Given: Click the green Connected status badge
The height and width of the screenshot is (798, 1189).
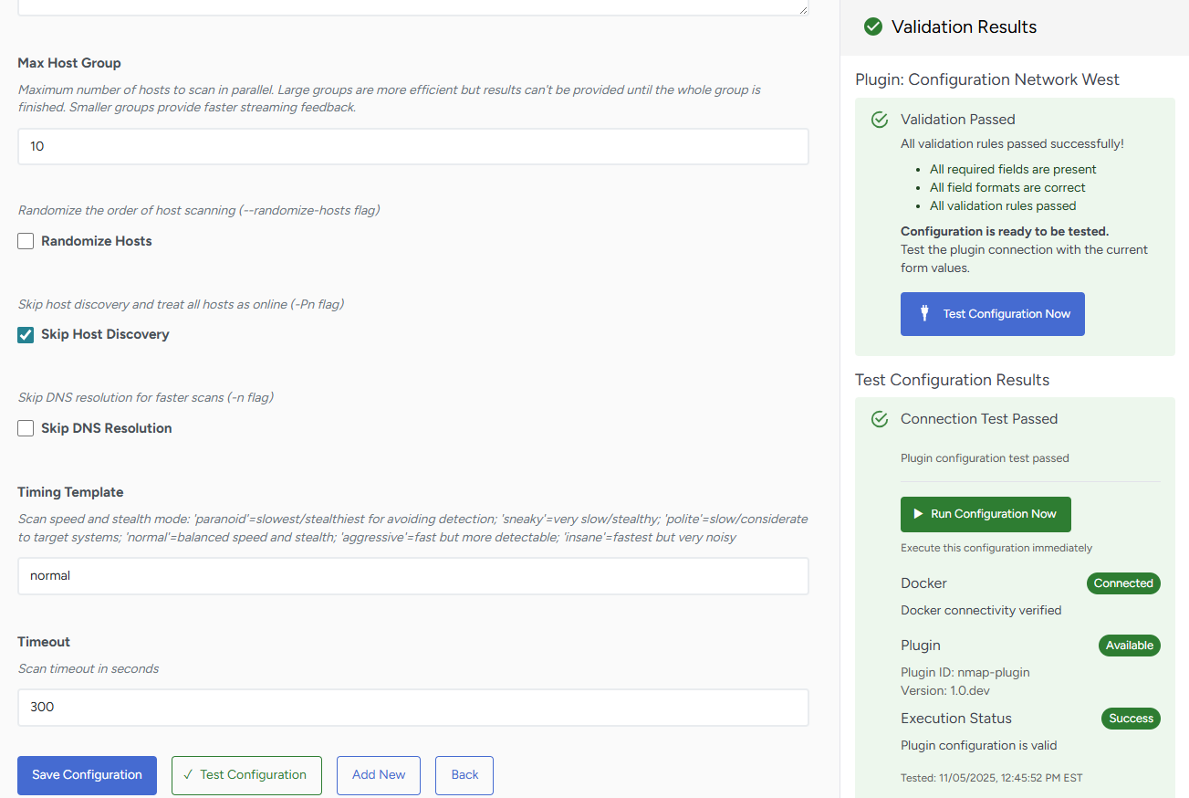Looking at the screenshot, I should 1122,583.
